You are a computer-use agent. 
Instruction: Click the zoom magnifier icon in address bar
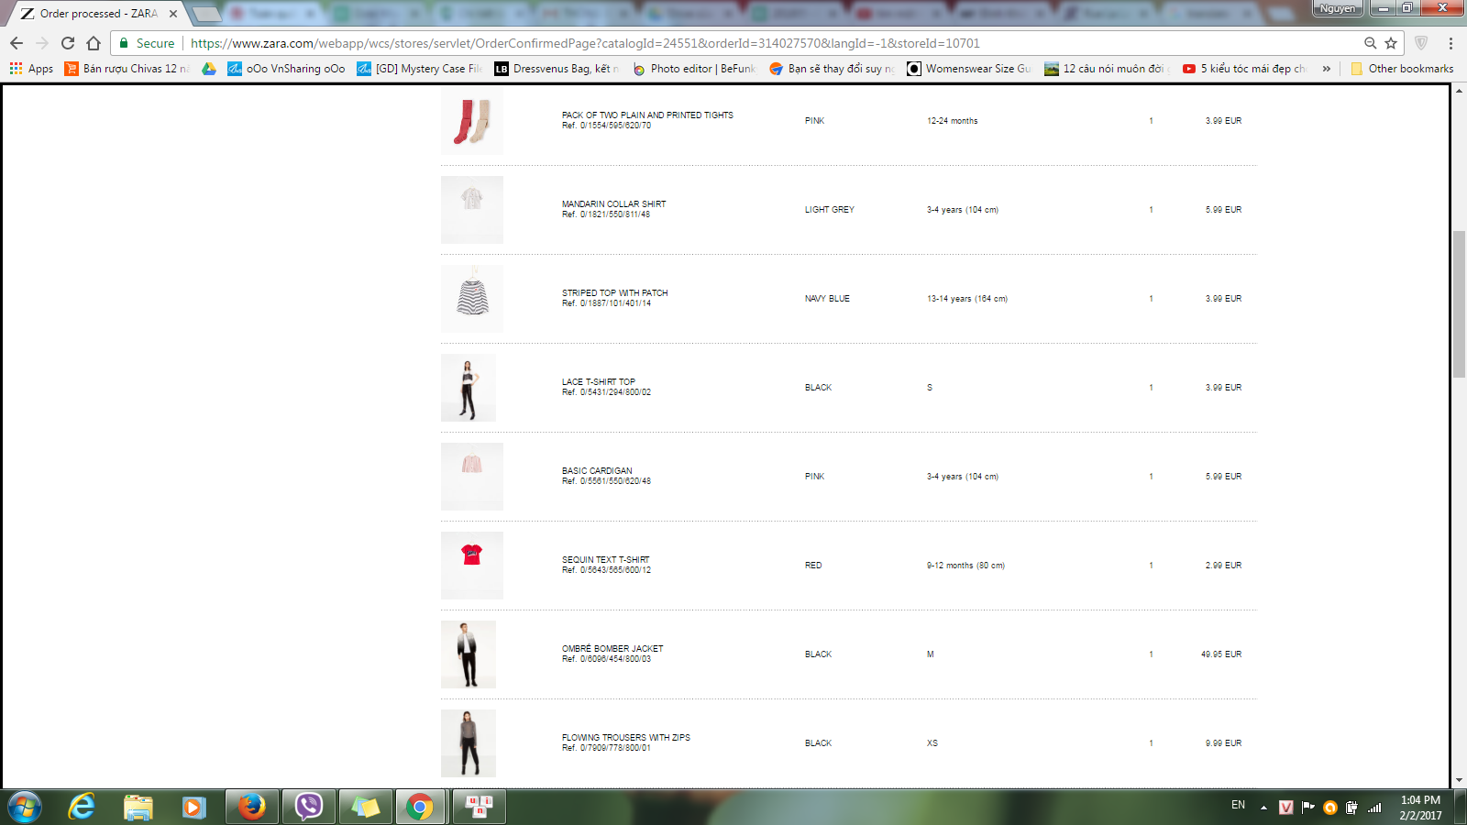[1370, 43]
